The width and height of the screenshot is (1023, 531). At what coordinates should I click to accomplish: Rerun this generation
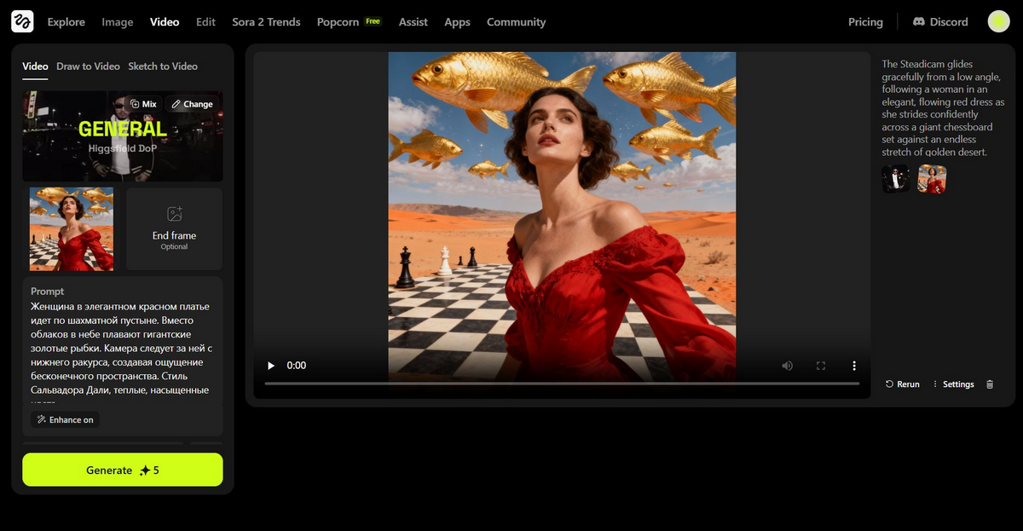pos(903,384)
